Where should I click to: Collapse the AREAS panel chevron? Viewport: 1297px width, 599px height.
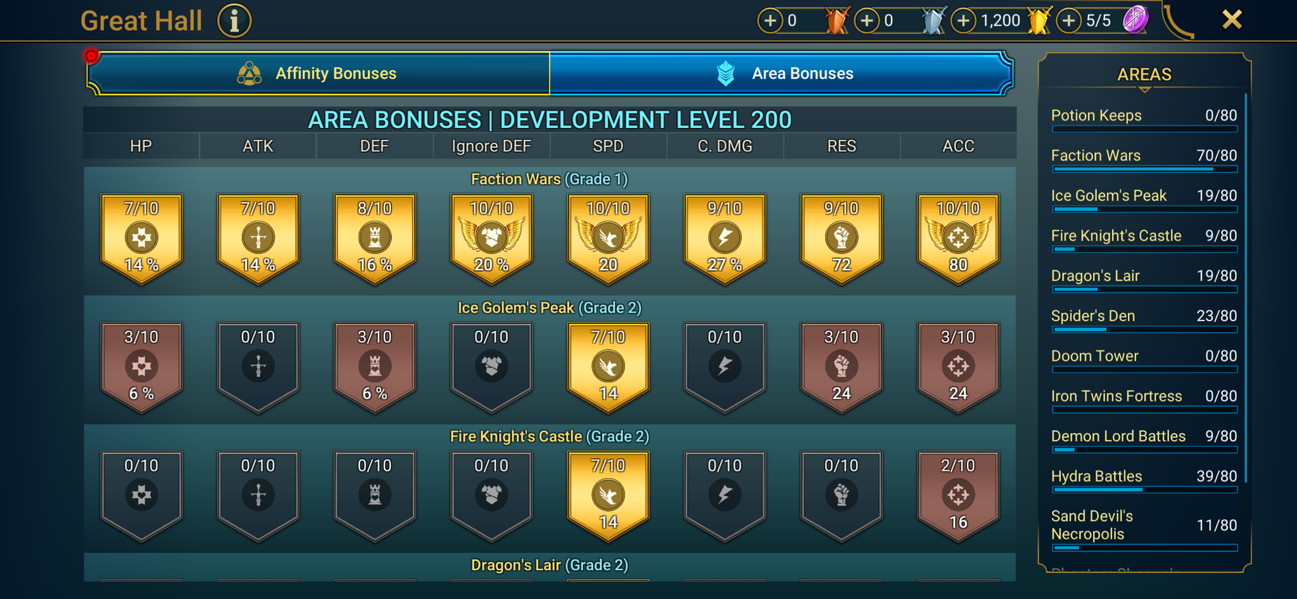tap(1144, 91)
